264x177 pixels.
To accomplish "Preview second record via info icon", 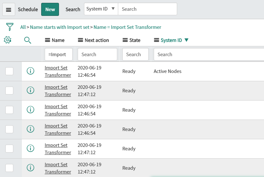I will tap(30, 90).
